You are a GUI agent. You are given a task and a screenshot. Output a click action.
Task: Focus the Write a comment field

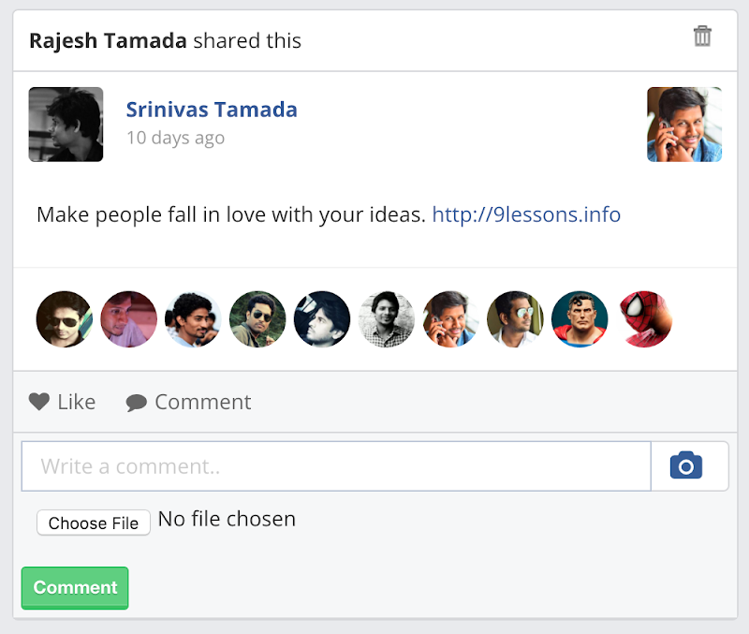336,466
